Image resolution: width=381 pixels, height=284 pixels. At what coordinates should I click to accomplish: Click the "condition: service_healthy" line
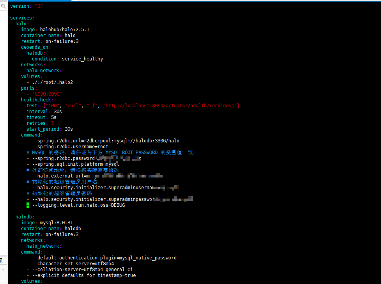coord(67,59)
